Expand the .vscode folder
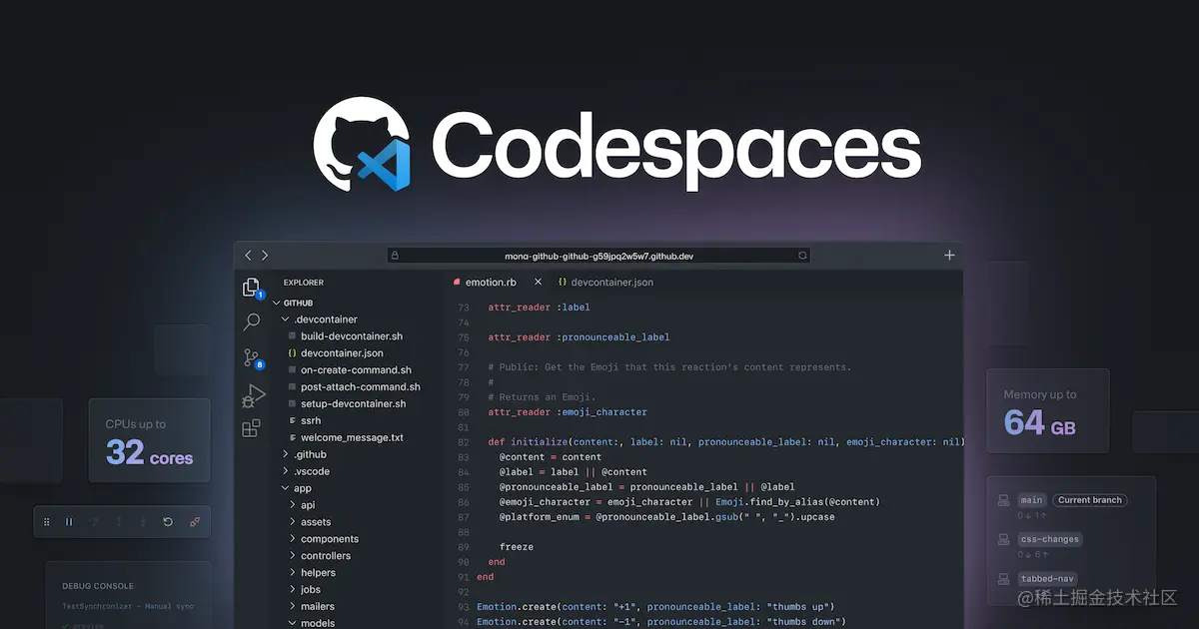 (286, 471)
